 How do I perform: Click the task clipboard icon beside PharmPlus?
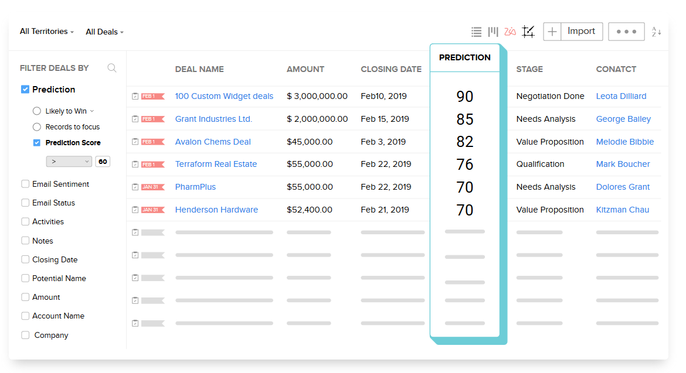coord(134,187)
